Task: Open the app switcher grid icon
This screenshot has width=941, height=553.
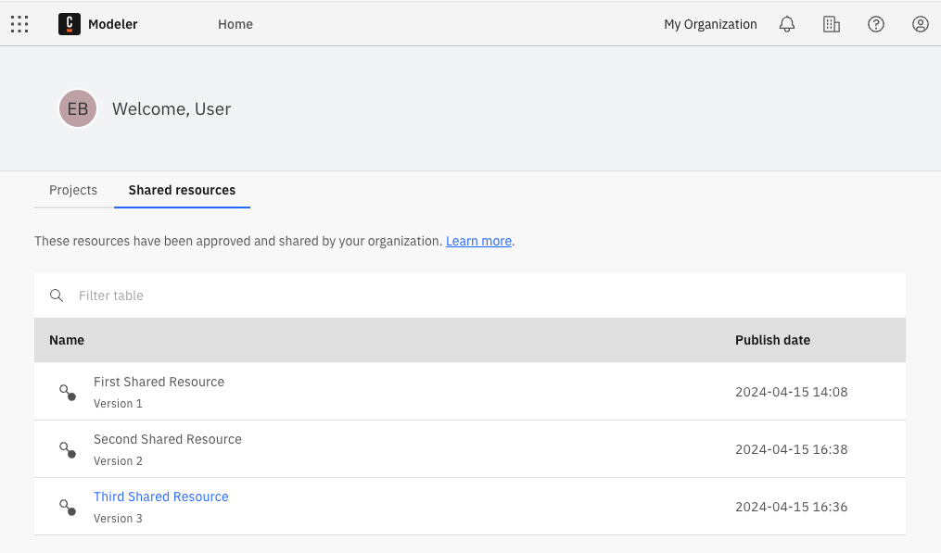Action: [19, 24]
